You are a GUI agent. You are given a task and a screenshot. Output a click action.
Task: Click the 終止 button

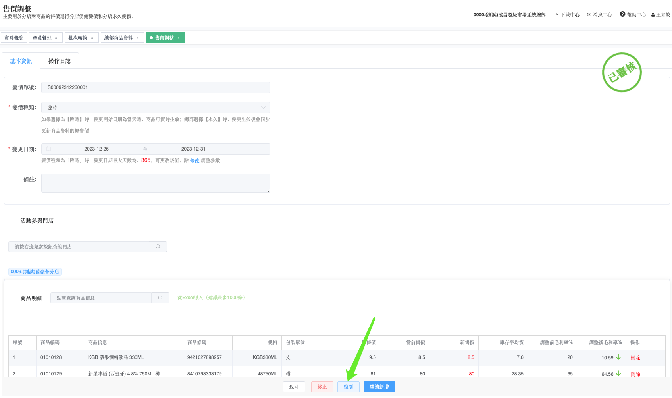pos(322,387)
